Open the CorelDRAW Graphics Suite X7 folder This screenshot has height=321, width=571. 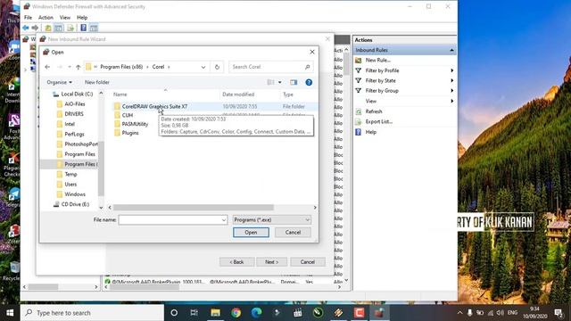[154, 106]
